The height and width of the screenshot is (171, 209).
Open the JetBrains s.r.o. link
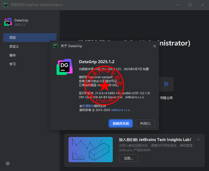(120, 110)
